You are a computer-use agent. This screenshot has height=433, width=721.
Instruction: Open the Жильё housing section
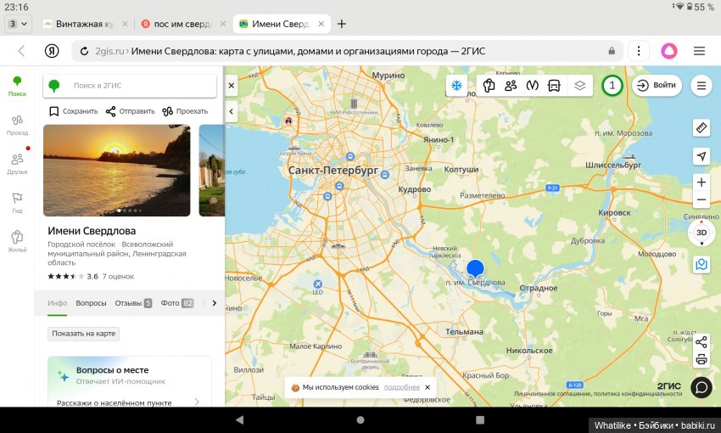(17, 241)
